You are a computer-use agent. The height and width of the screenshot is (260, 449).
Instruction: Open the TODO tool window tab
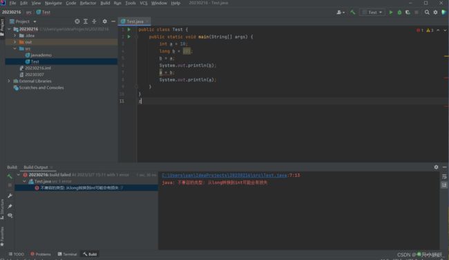pyautogui.click(x=16, y=254)
